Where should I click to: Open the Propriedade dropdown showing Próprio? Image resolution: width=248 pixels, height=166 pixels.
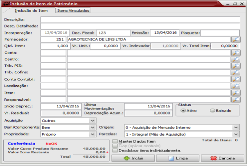(x=92, y=134)
